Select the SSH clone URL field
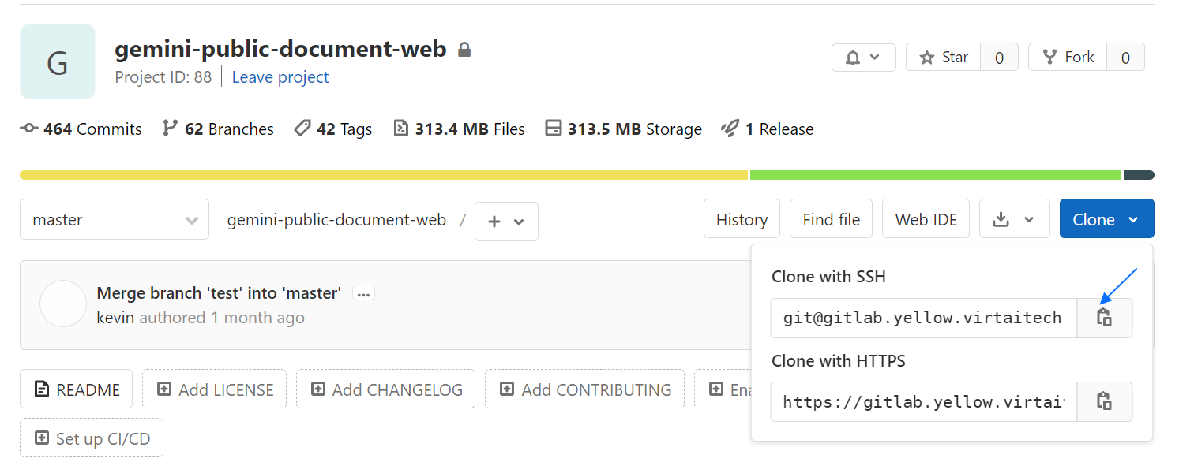This screenshot has width=1194, height=462. click(x=922, y=318)
